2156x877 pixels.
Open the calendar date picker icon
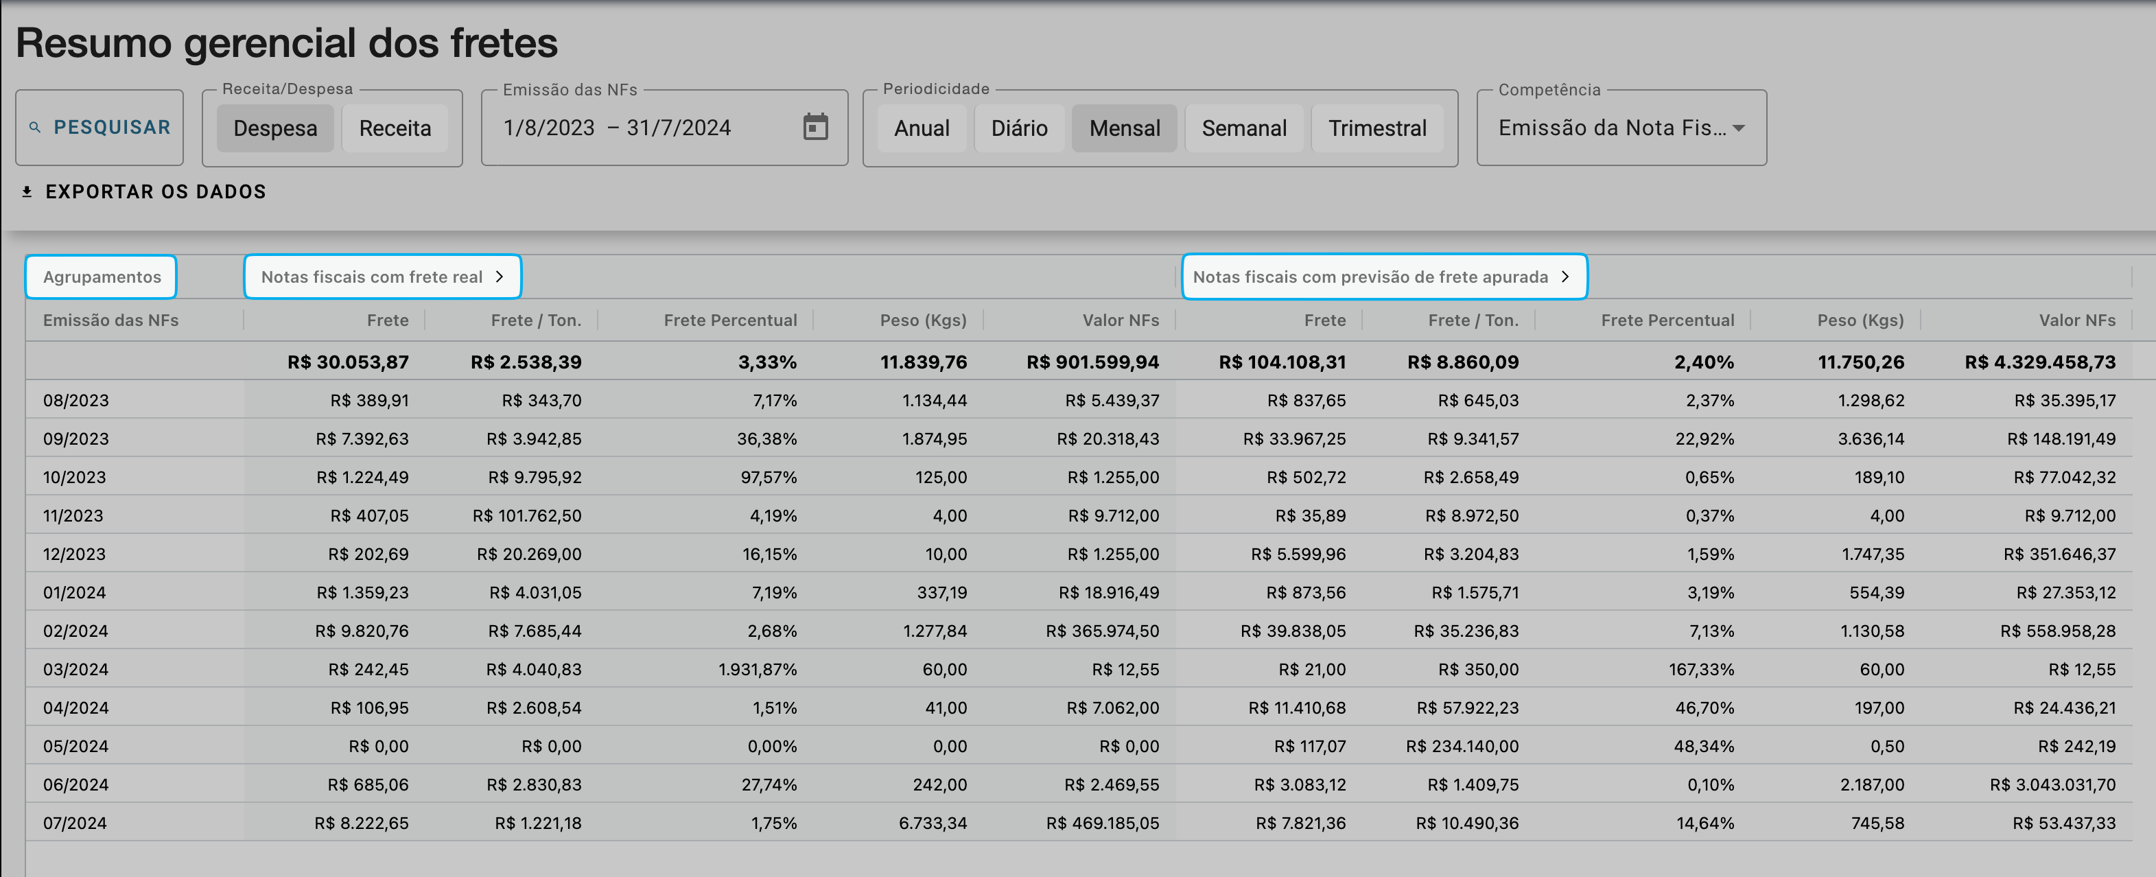pyautogui.click(x=815, y=127)
